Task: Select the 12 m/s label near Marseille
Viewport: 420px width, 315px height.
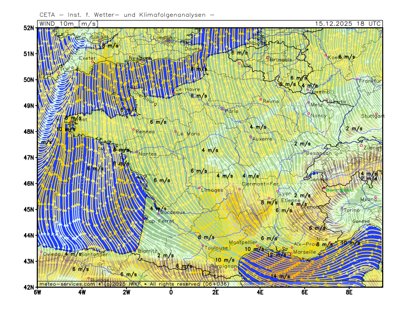Action: coord(276,255)
